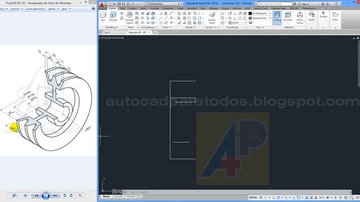This screenshot has height=202, width=360.
Task: Click the red AutoCAD application menu button
Action: [102, 5]
